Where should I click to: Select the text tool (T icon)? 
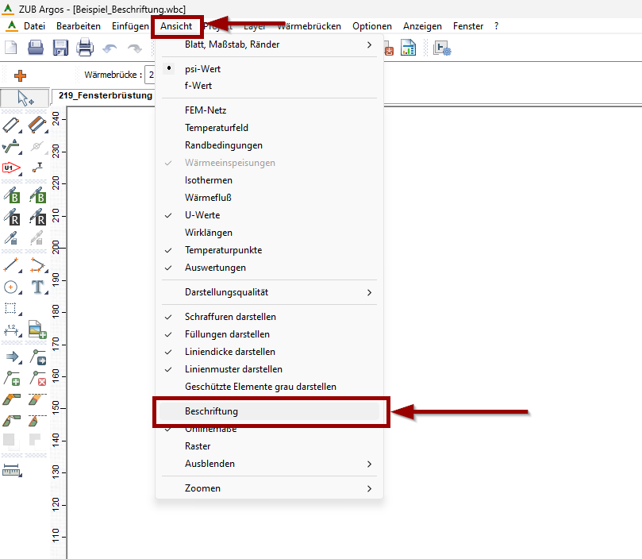tap(37, 287)
